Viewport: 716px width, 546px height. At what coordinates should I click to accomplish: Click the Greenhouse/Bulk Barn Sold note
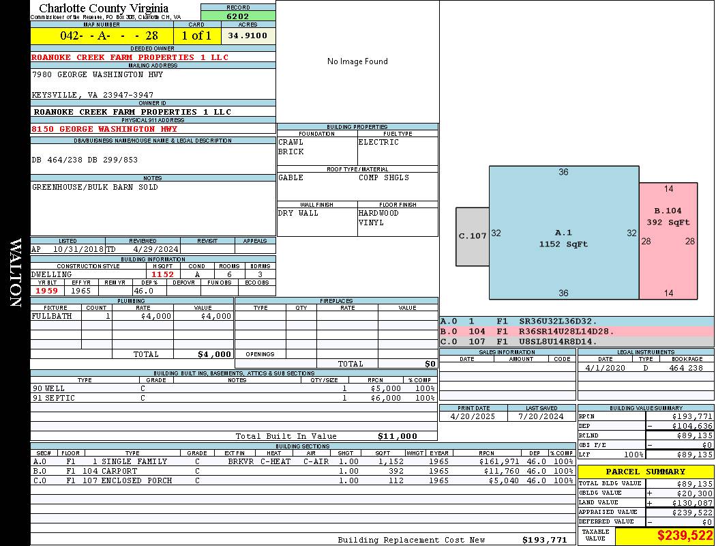point(95,187)
